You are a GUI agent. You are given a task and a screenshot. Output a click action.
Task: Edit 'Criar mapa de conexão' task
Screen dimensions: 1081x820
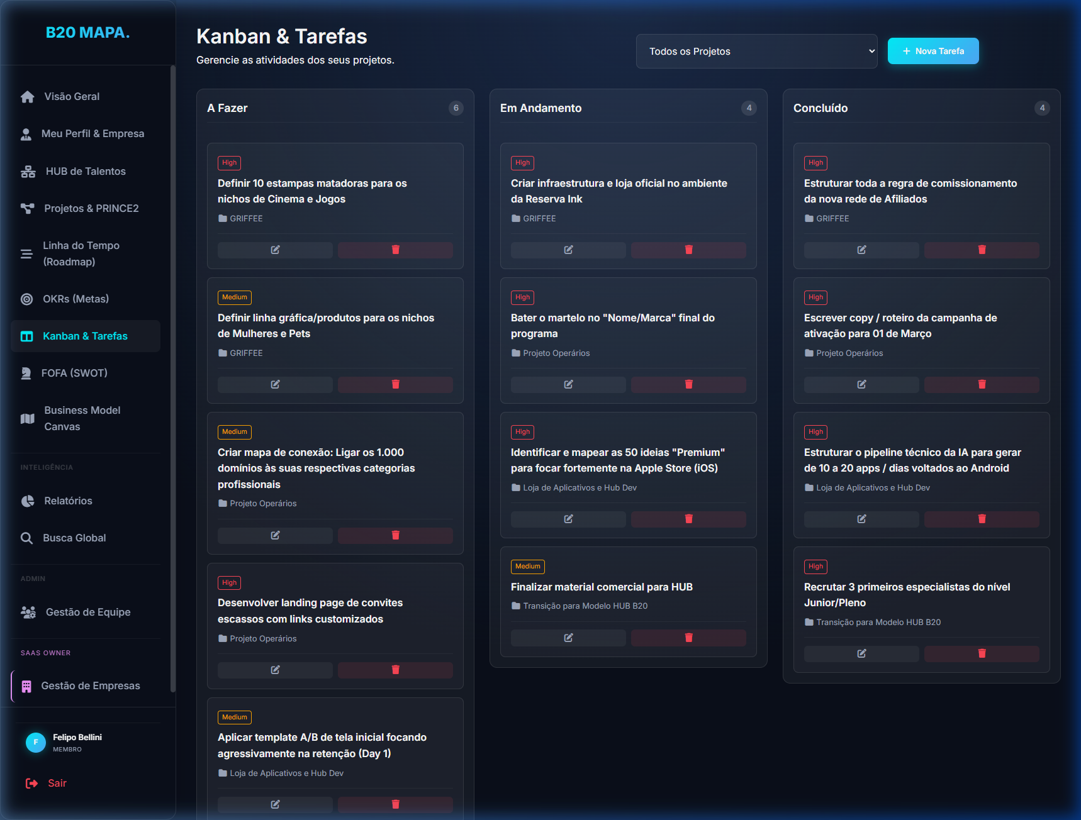coord(275,535)
